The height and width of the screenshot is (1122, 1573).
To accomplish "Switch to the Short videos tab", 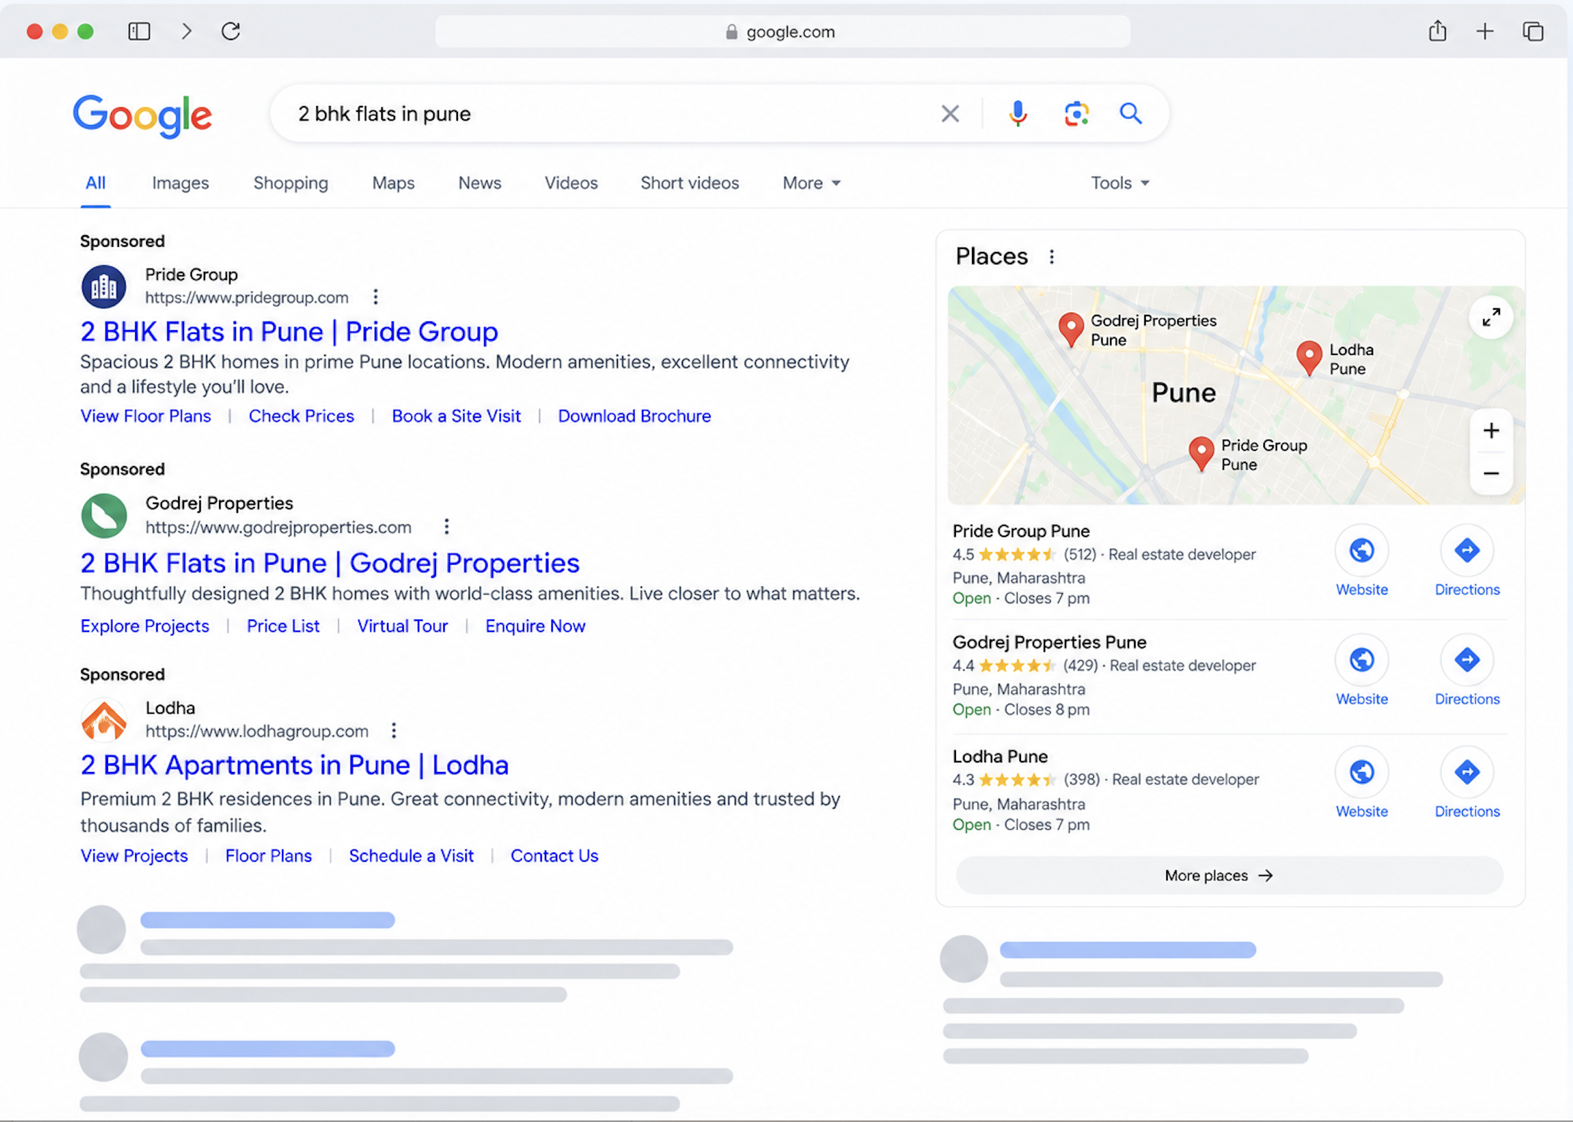I will tap(689, 183).
